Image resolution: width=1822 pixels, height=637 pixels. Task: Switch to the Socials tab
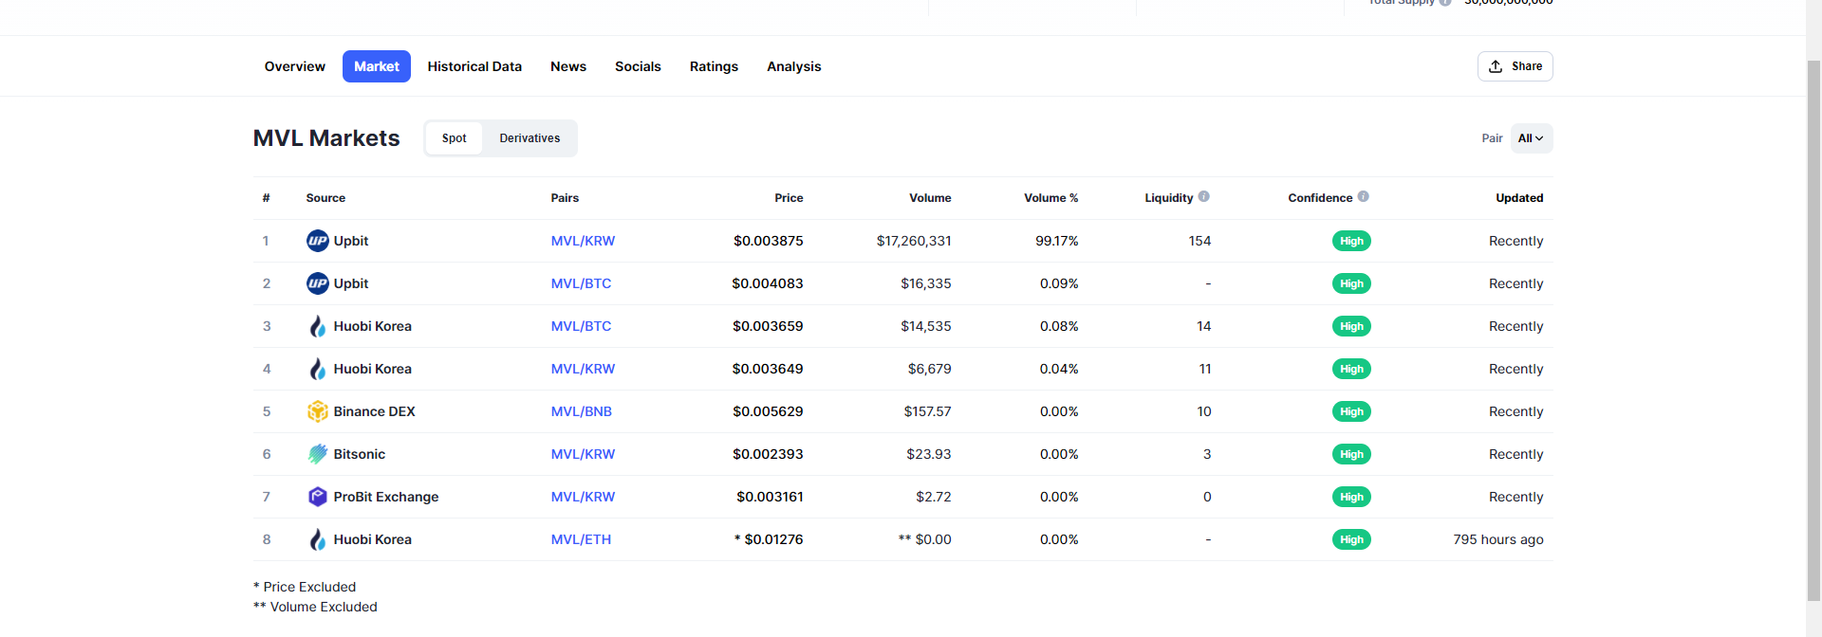[638, 66]
